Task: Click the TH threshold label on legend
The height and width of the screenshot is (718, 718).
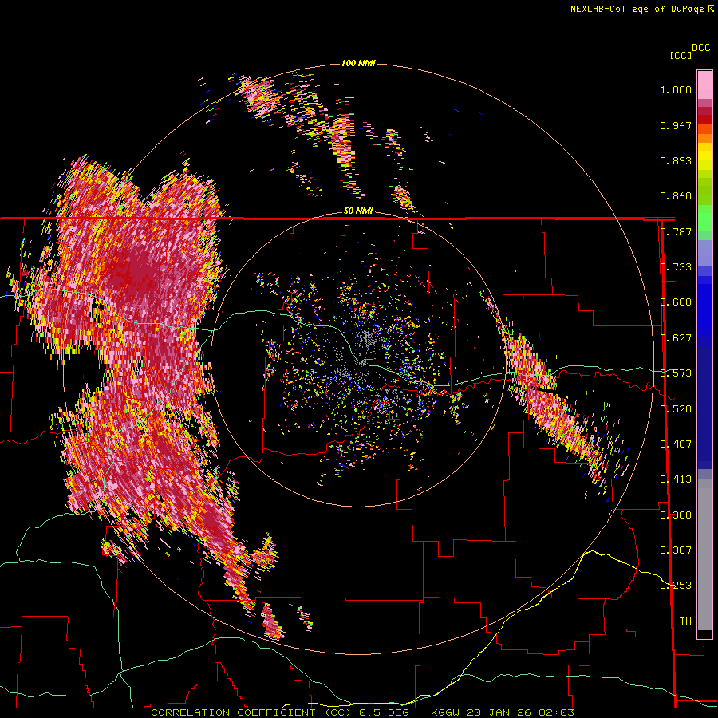Action: (x=685, y=621)
